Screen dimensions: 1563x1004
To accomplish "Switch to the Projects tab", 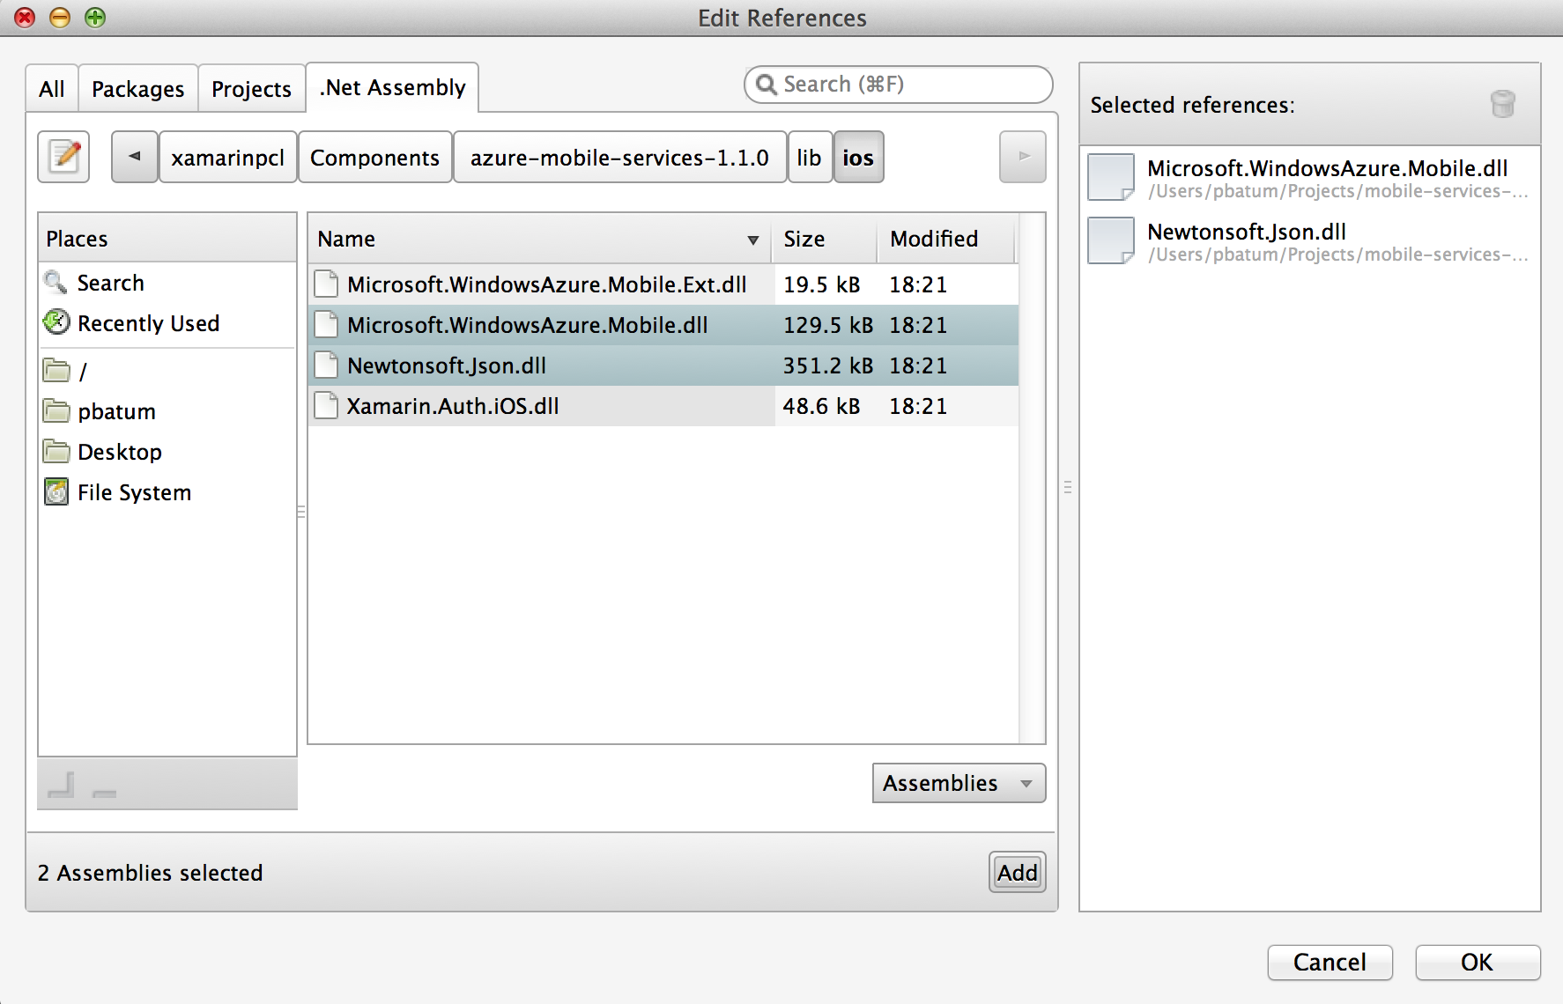I will click(x=252, y=89).
